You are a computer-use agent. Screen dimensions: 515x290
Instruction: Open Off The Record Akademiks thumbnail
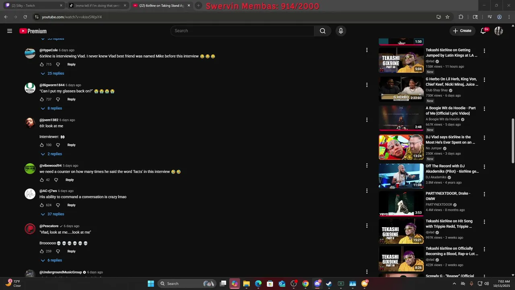click(401, 176)
